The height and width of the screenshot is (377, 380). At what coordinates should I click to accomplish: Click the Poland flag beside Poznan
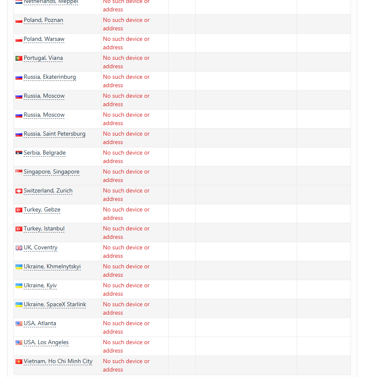pyautogui.click(x=19, y=21)
